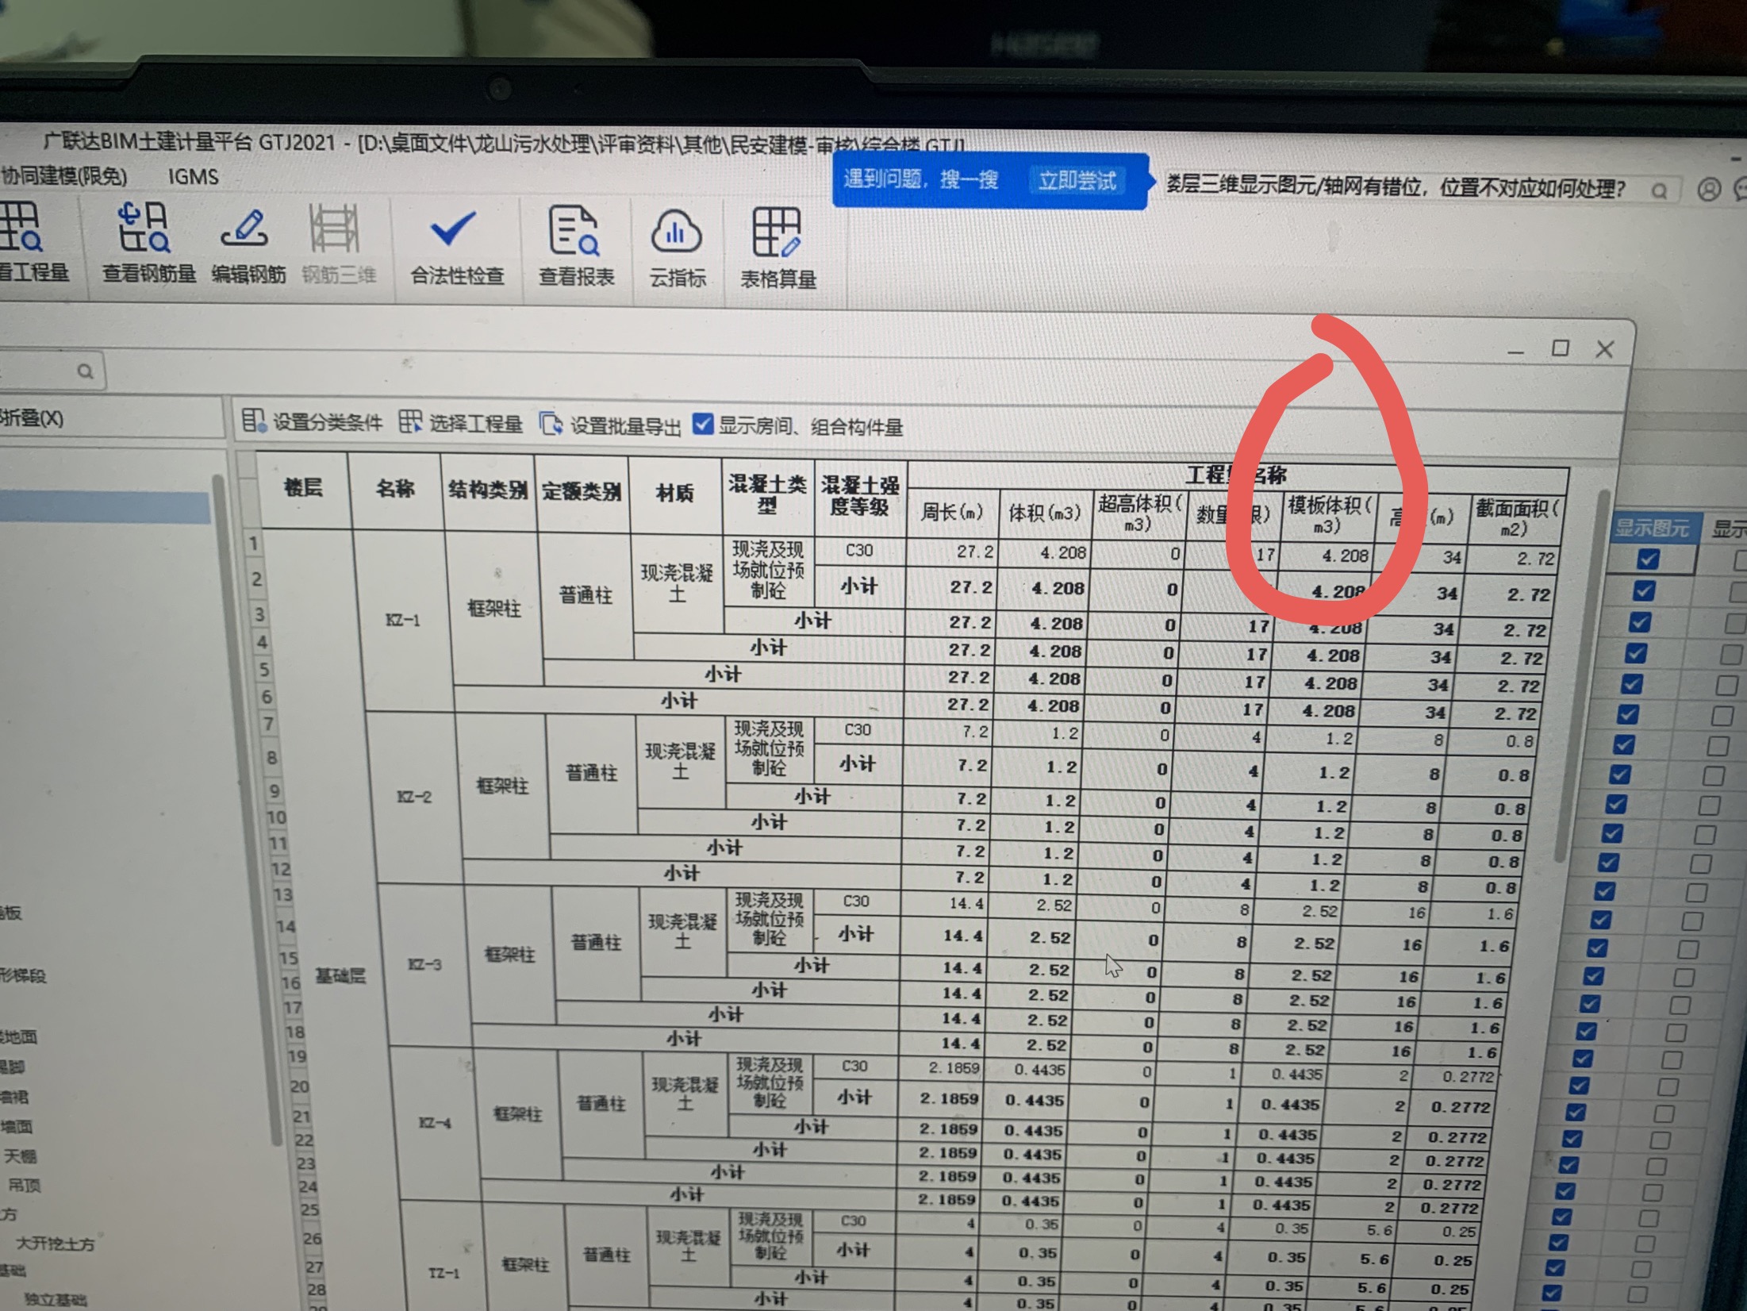Open 表格算量 tool

778,248
